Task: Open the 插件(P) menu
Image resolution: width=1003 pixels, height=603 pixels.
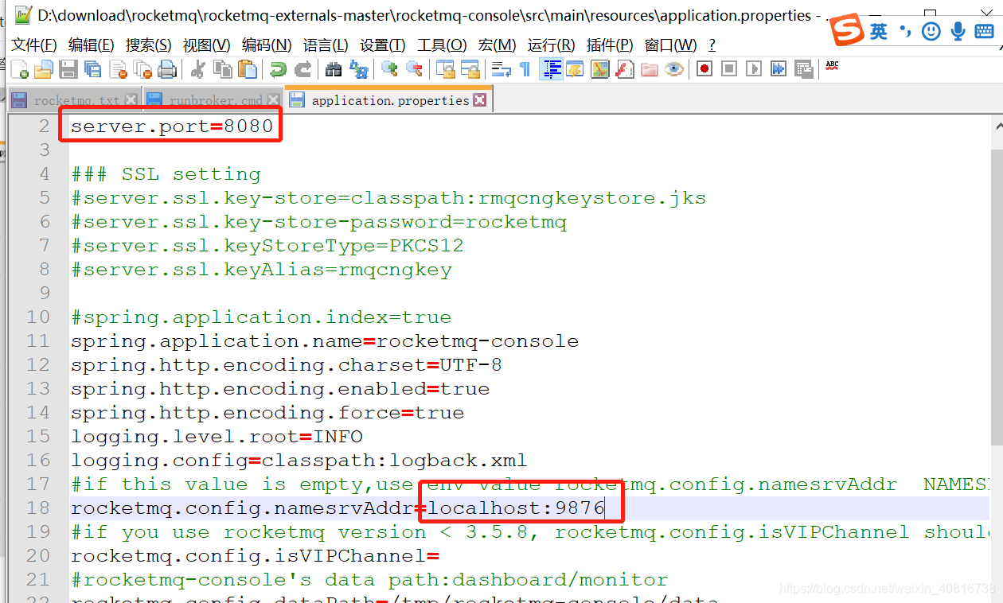Action: (x=610, y=45)
